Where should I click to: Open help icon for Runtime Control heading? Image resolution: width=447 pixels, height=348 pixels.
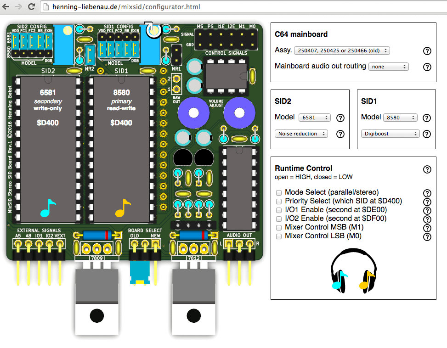click(427, 169)
